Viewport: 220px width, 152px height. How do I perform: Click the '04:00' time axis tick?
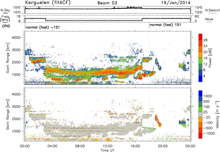(53, 146)
